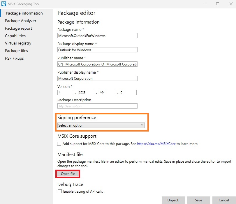The image size is (236, 204).
Task: Open the Package information section
Action: [x=24, y=13]
